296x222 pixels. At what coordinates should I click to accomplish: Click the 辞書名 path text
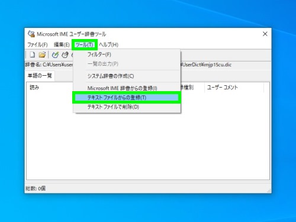[49, 65]
